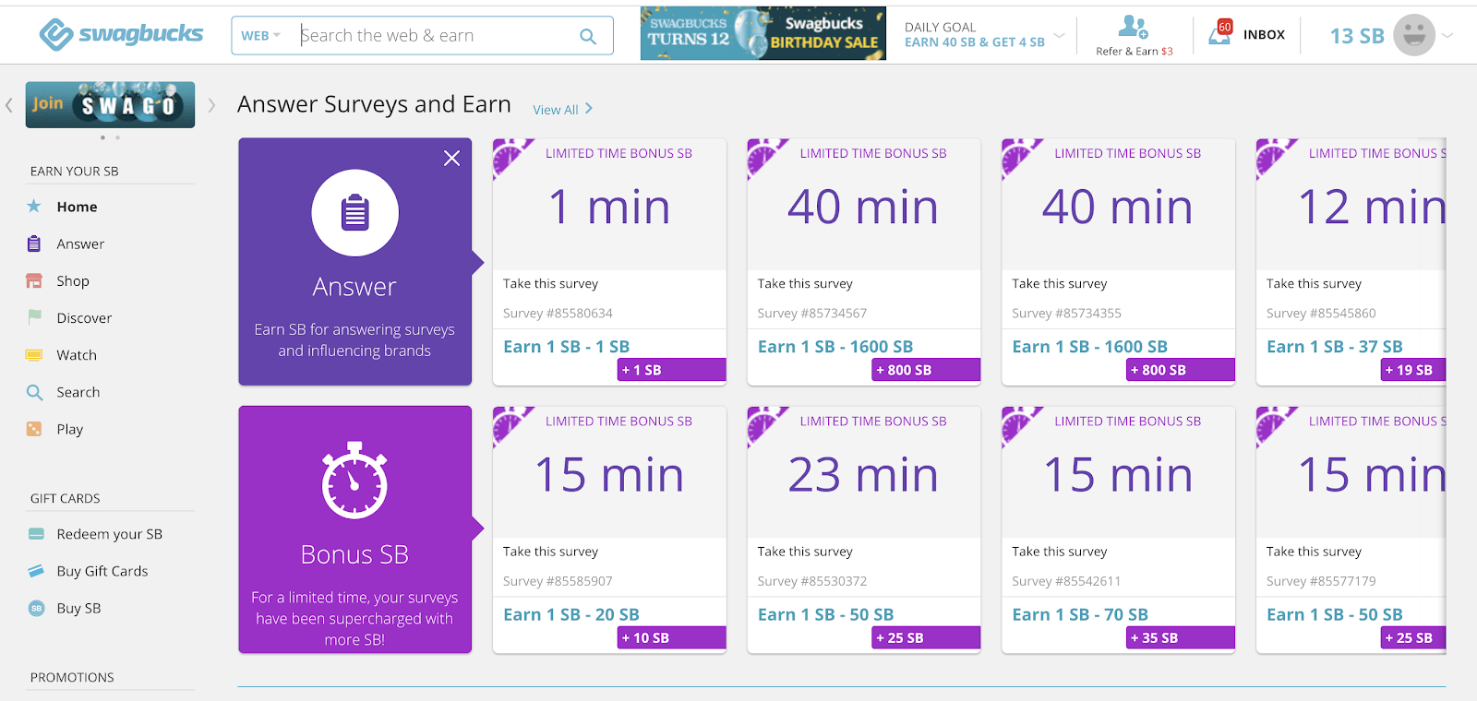This screenshot has height=701, width=1477.
Task: Click the Shop storefront icon in sidebar
Action: point(34,280)
